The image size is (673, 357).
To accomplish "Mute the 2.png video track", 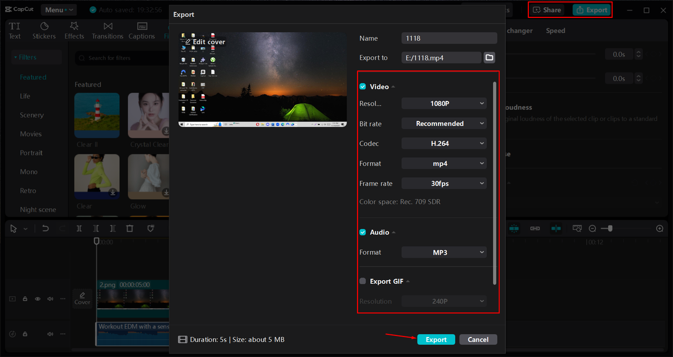I will [50, 299].
